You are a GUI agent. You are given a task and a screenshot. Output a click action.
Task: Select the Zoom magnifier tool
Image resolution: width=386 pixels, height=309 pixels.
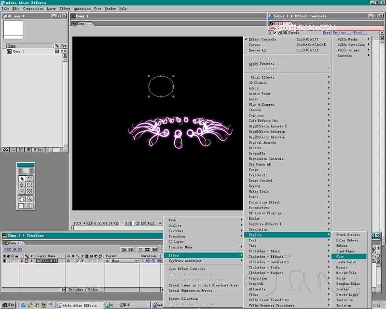[29, 198]
